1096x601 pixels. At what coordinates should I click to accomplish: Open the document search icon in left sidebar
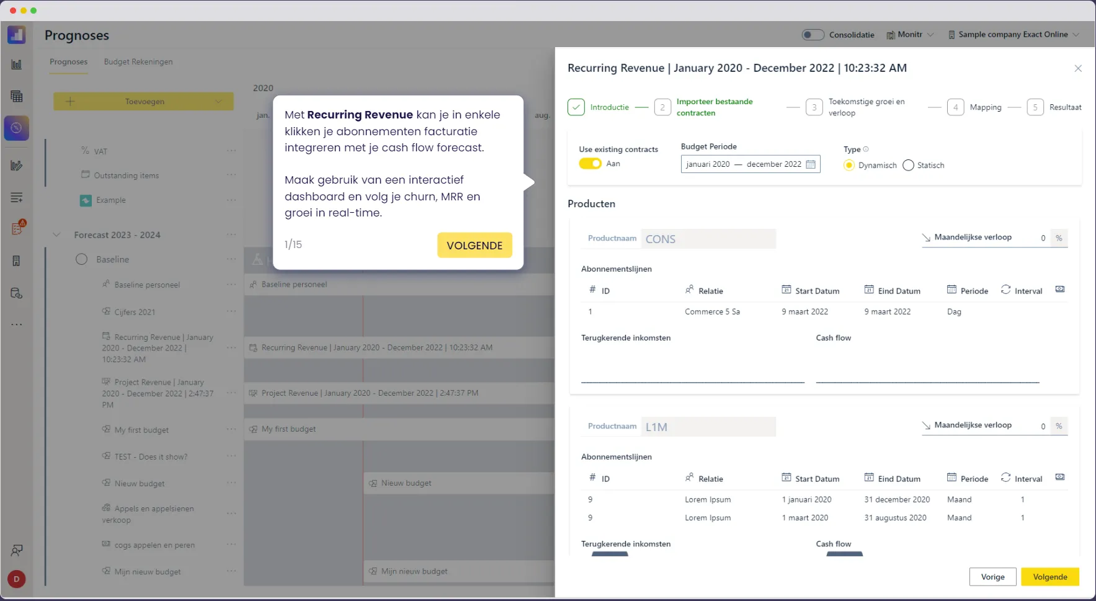[17, 293]
